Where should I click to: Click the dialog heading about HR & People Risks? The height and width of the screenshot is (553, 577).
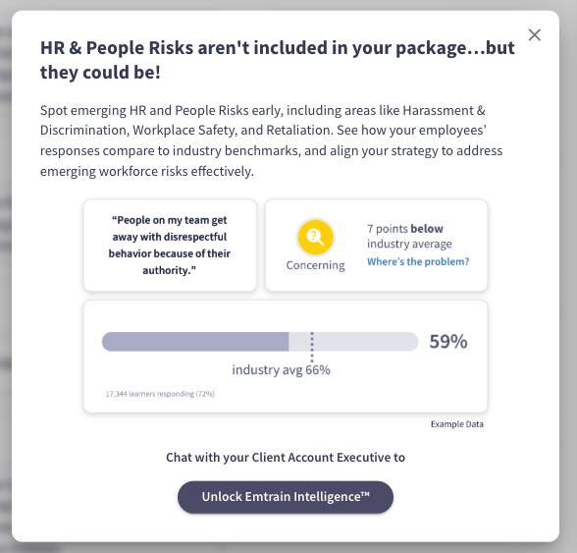click(278, 60)
